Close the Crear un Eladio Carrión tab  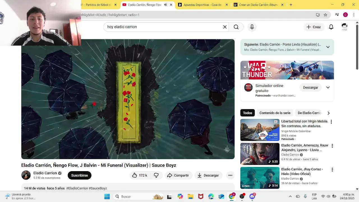(x=282, y=5)
